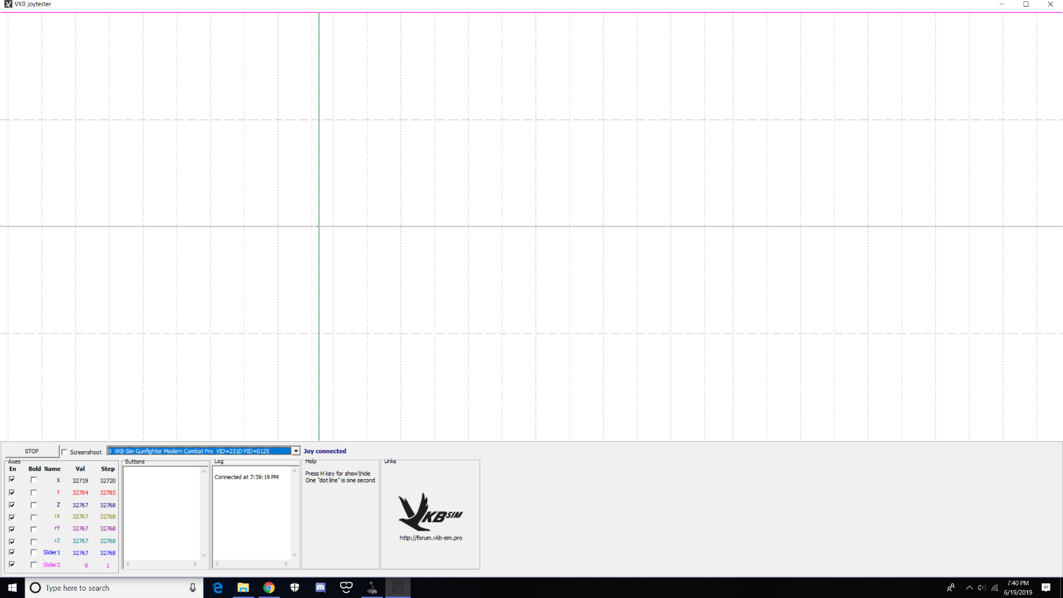Enable Bold for the Y axis
Viewport: 1063px width, 598px height.
point(34,492)
